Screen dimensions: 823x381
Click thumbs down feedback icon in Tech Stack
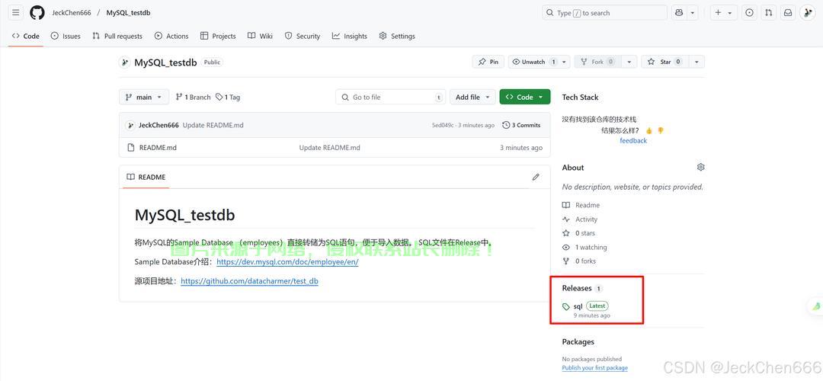point(661,130)
